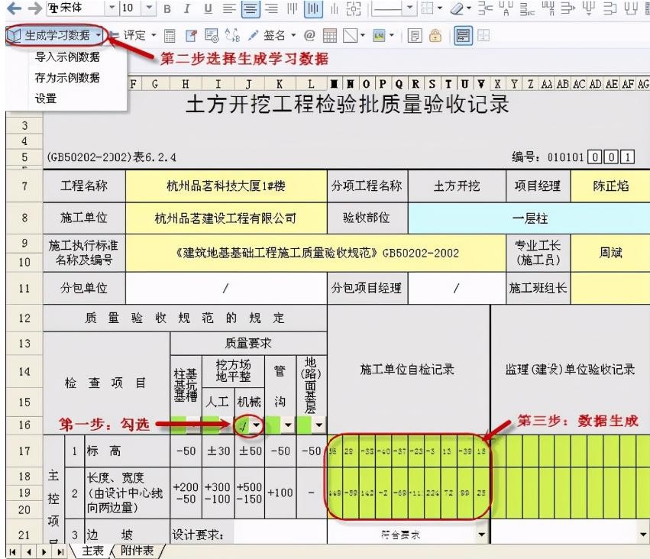The height and width of the screenshot is (559, 650).
Task: Toggle the green check cell under 管沟
Action: click(274, 424)
